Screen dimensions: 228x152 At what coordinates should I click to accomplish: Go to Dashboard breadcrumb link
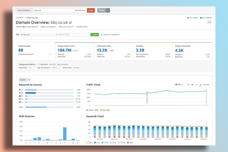coord(19,18)
